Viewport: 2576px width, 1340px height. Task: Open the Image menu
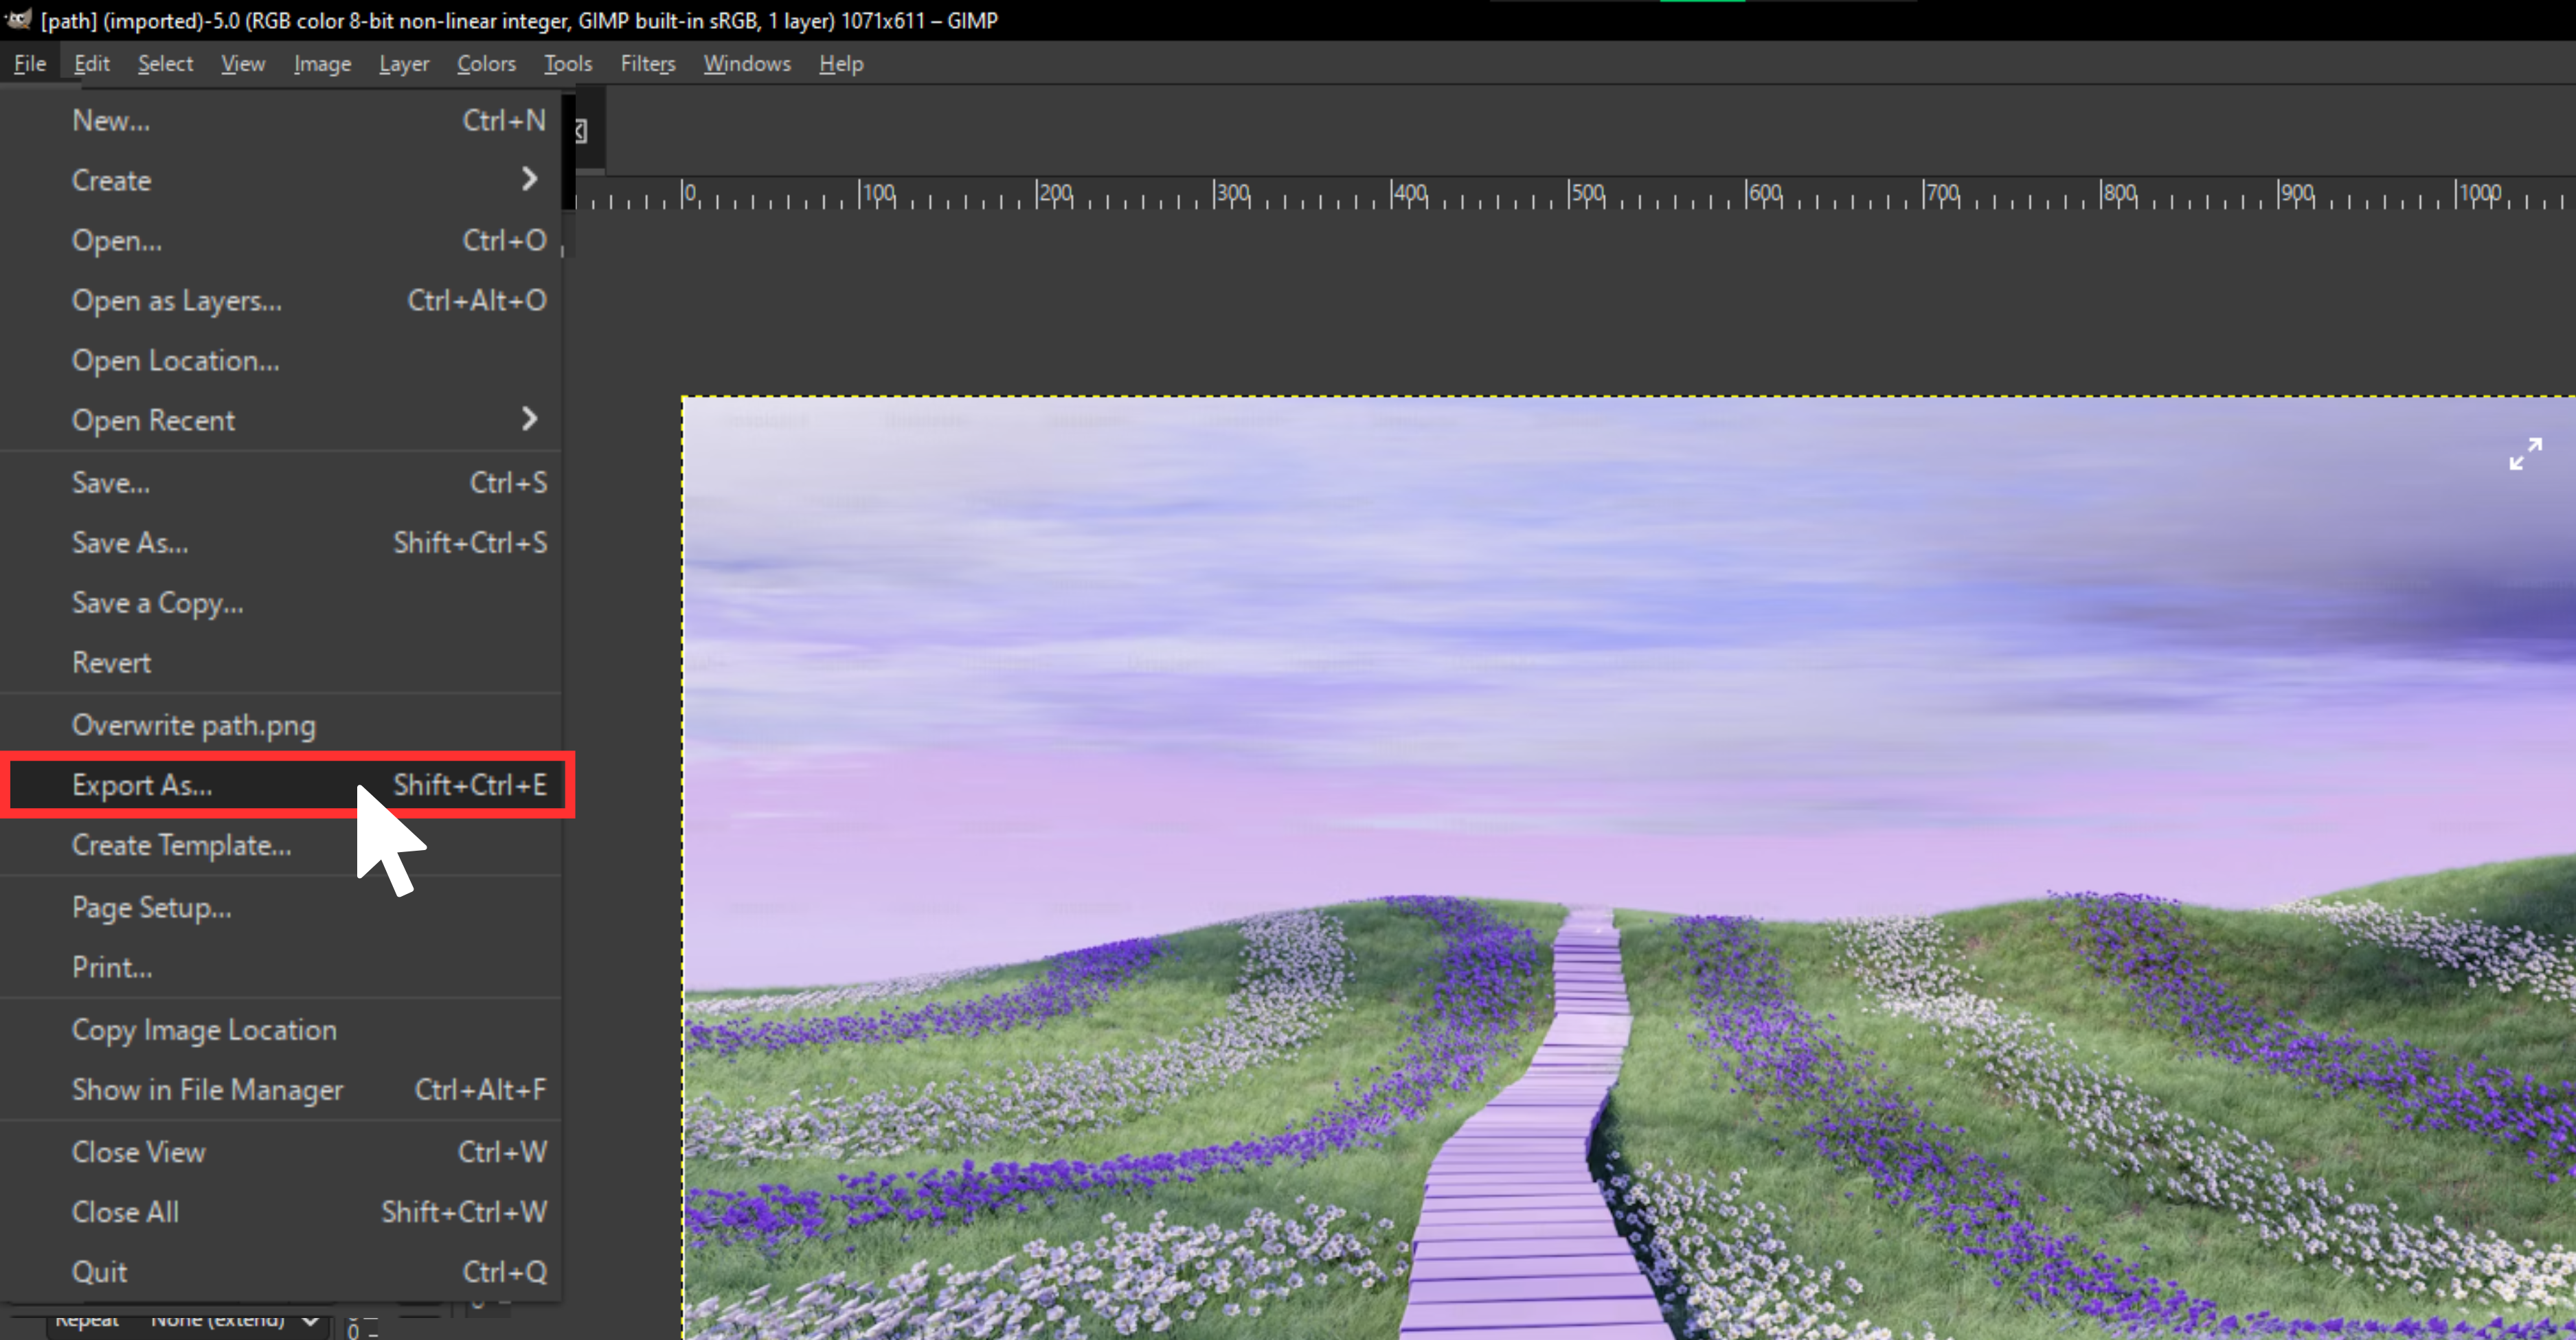coord(322,63)
